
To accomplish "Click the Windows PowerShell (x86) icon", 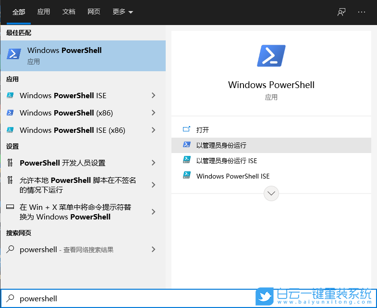I will 10,113.
